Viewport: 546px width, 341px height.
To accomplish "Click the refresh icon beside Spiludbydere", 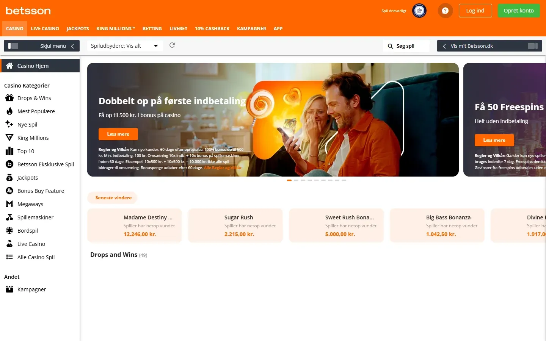I will (x=172, y=45).
